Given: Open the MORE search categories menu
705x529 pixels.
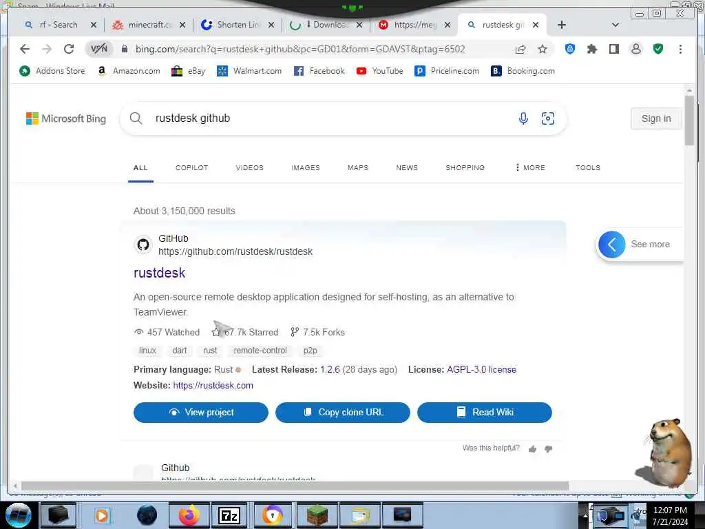Looking at the screenshot, I should pos(530,167).
